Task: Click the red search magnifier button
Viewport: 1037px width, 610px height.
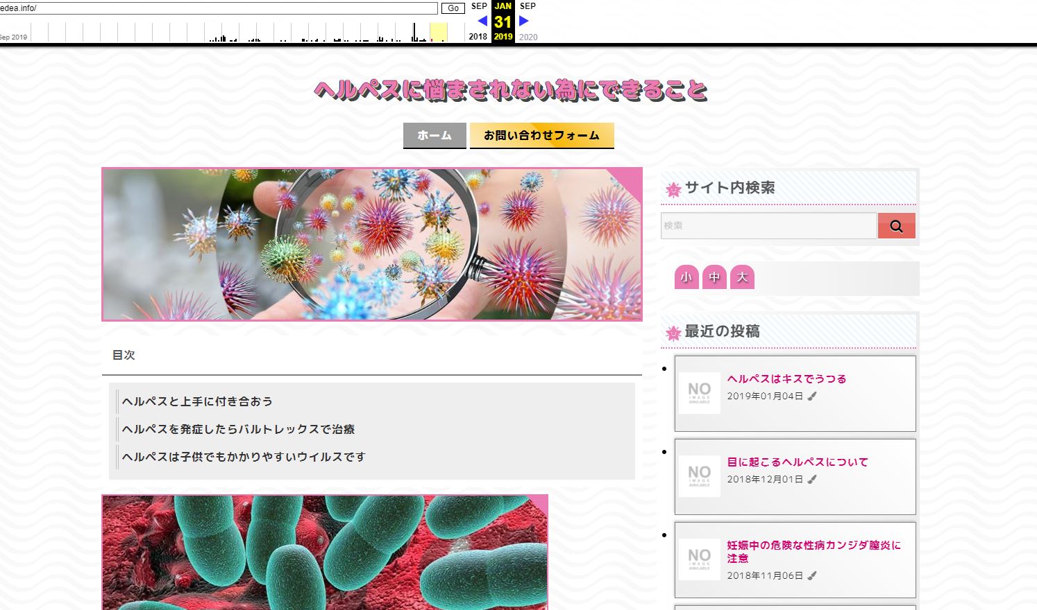Action: [896, 226]
